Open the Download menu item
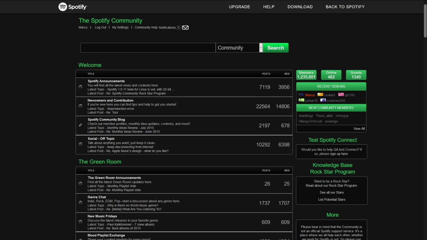The image size is (427, 240). [300, 7]
